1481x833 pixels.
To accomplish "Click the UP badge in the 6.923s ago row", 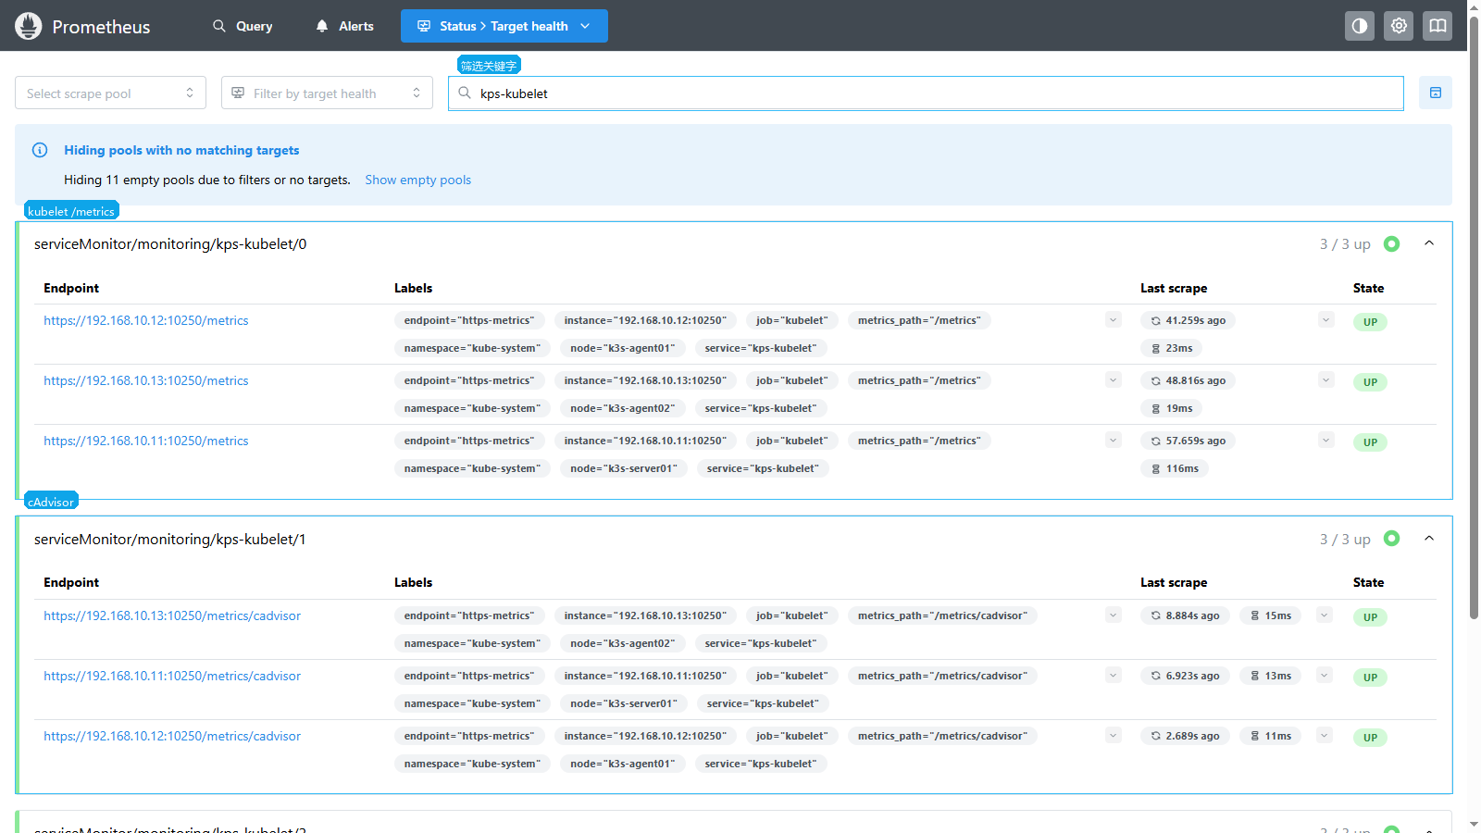I will (x=1370, y=678).
